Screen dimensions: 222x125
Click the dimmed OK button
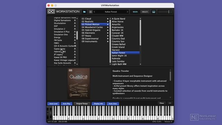[170, 103]
